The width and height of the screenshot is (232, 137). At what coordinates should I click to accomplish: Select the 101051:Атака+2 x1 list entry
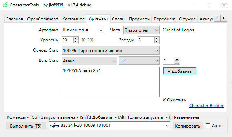(x=82, y=71)
